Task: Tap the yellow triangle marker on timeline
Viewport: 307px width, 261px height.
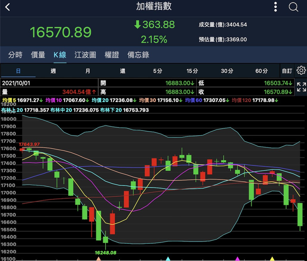Action: [x=272, y=258]
